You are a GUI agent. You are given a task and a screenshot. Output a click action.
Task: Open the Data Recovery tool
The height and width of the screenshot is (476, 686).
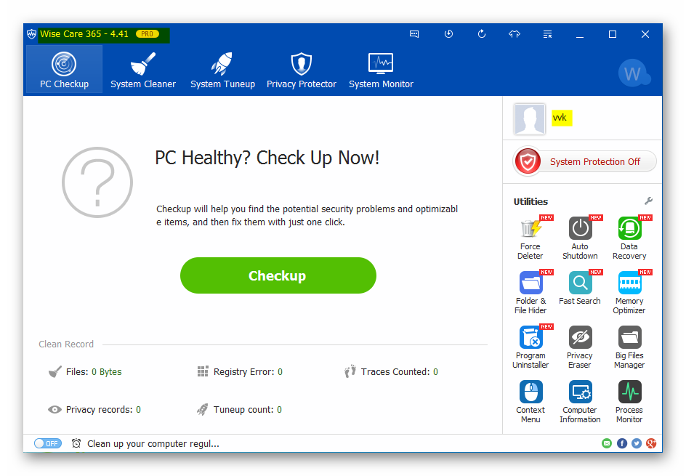629,238
